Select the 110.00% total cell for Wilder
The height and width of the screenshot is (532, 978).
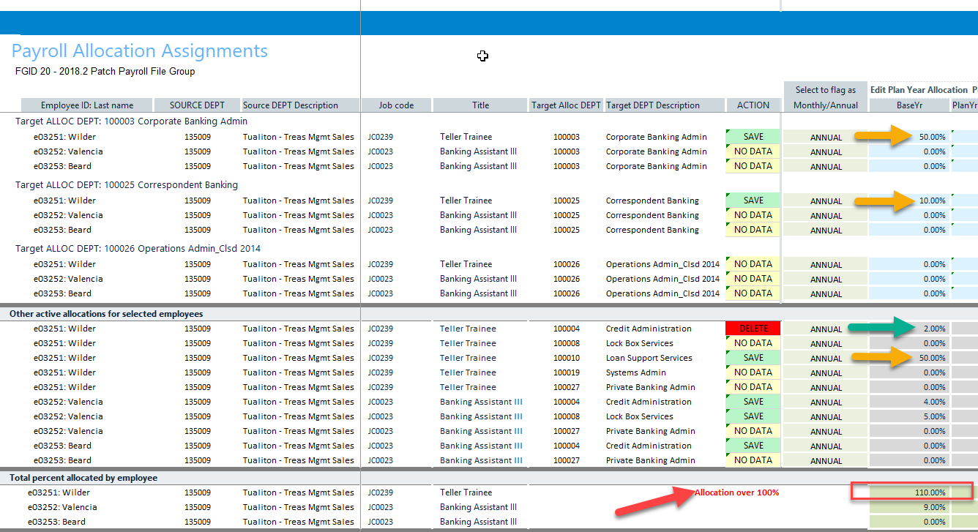point(912,492)
